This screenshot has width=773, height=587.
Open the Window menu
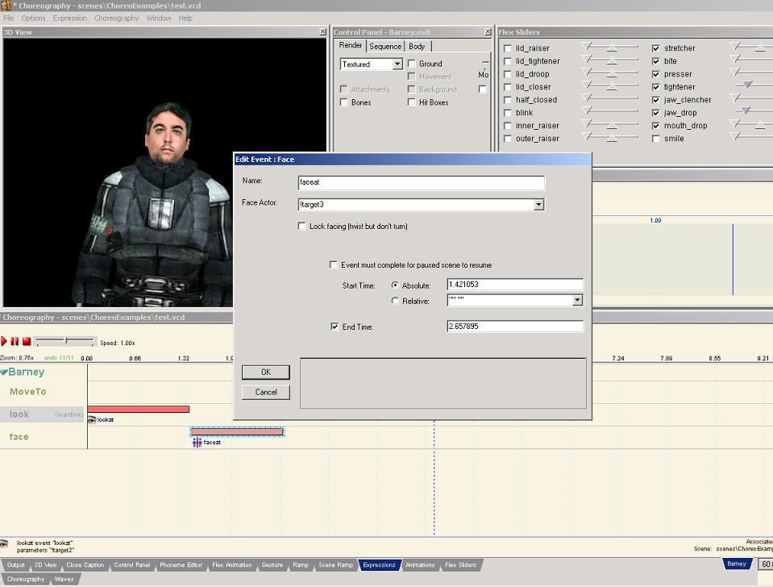(x=159, y=19)
